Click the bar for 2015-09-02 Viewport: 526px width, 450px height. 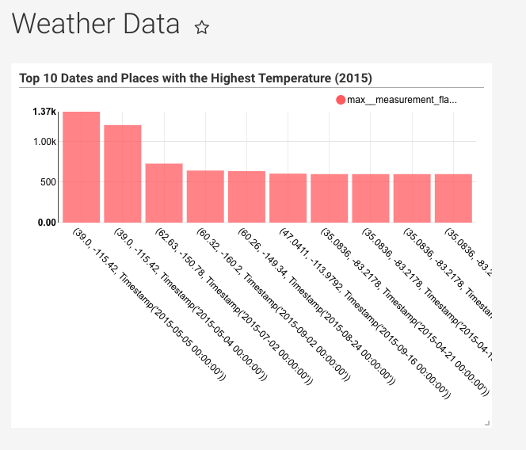point(205,196)
